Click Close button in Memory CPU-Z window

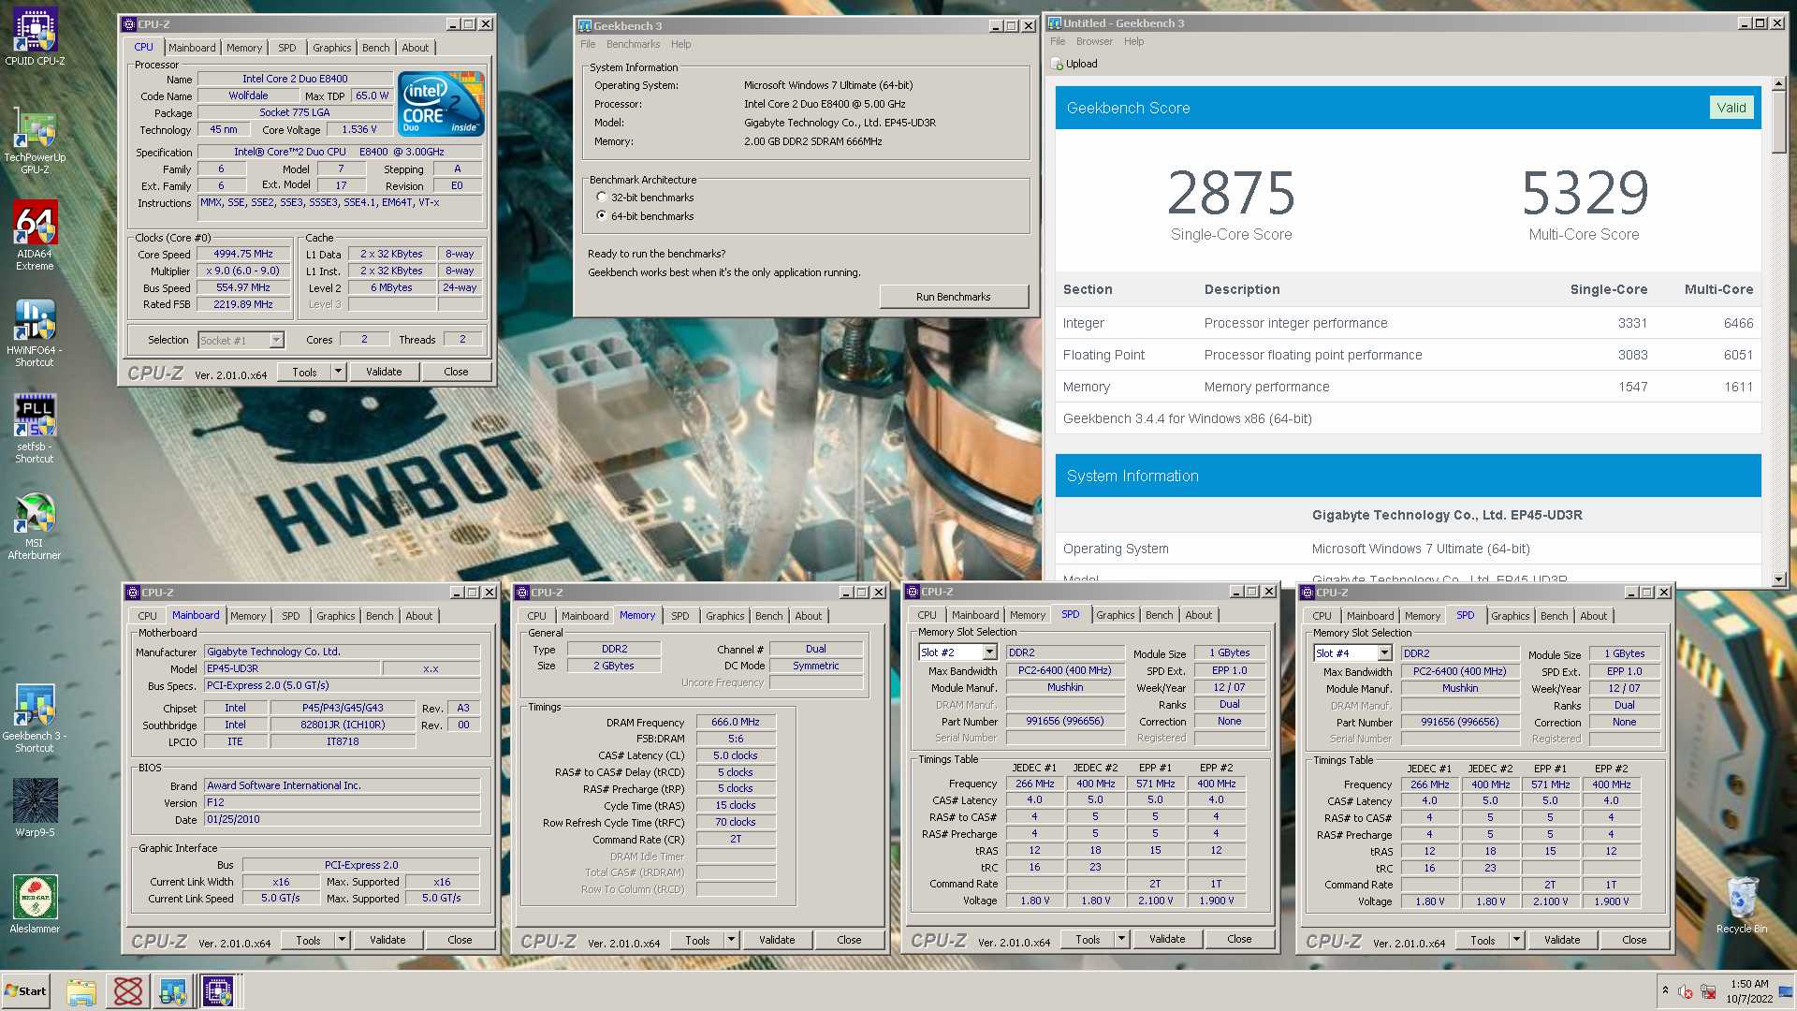pos(849,940)
